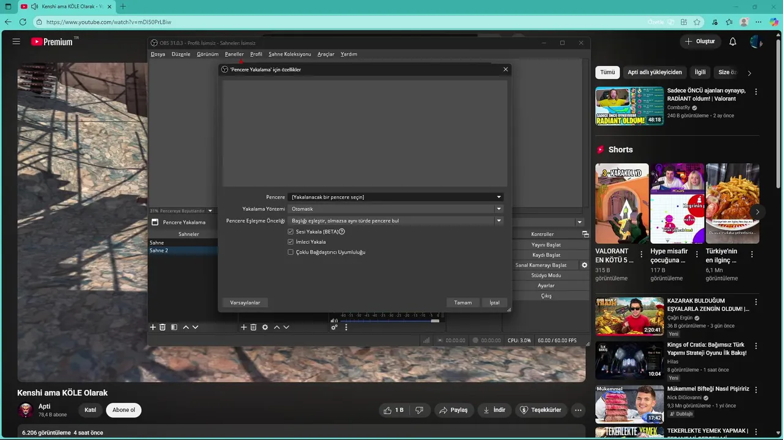Open audio mixer advanced settings gear
This screenshot has width=783, height=440.
[x=334, y=327]
